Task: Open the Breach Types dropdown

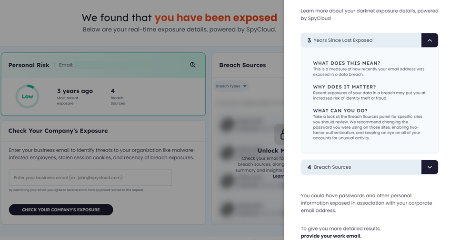Action: click(231, 86)
